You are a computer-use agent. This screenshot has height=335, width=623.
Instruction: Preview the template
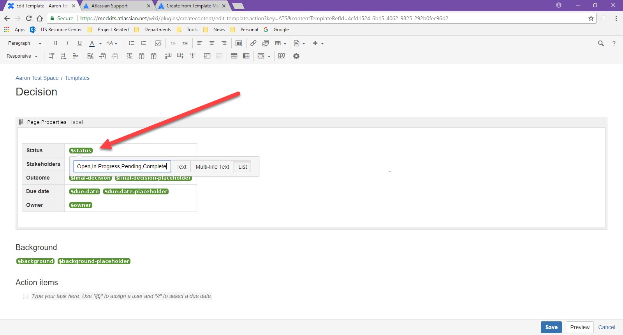tap(580, 327)
